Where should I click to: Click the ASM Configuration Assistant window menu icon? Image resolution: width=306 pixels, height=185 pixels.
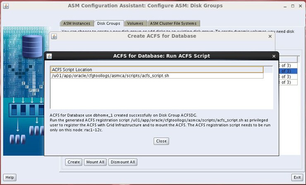pyautogui.click(x=6, y=6)
